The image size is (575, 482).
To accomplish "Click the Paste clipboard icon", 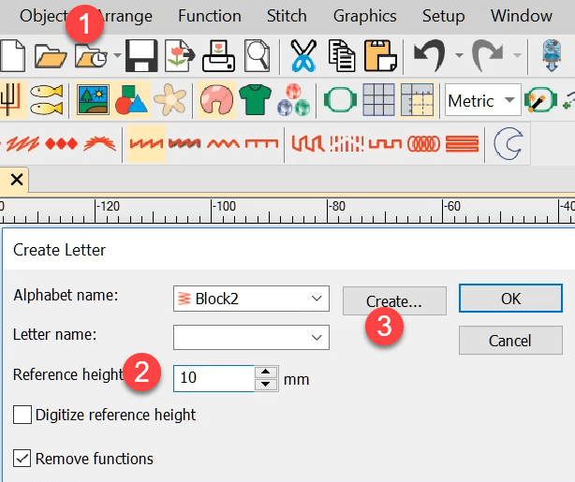I will [380, 56].
